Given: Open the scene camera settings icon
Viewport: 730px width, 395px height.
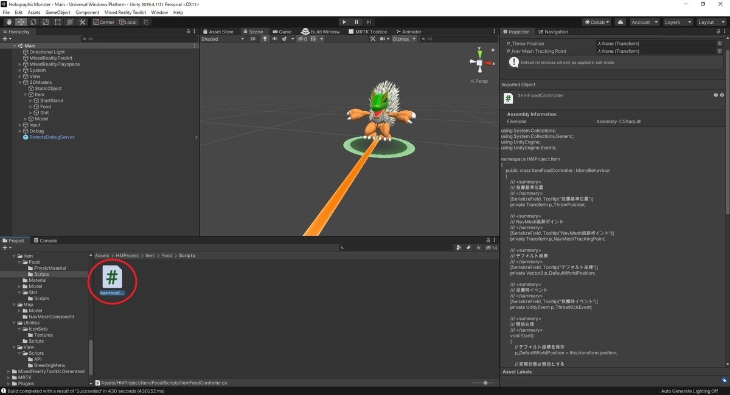Looking at the screenshot, I should [384, 39].
